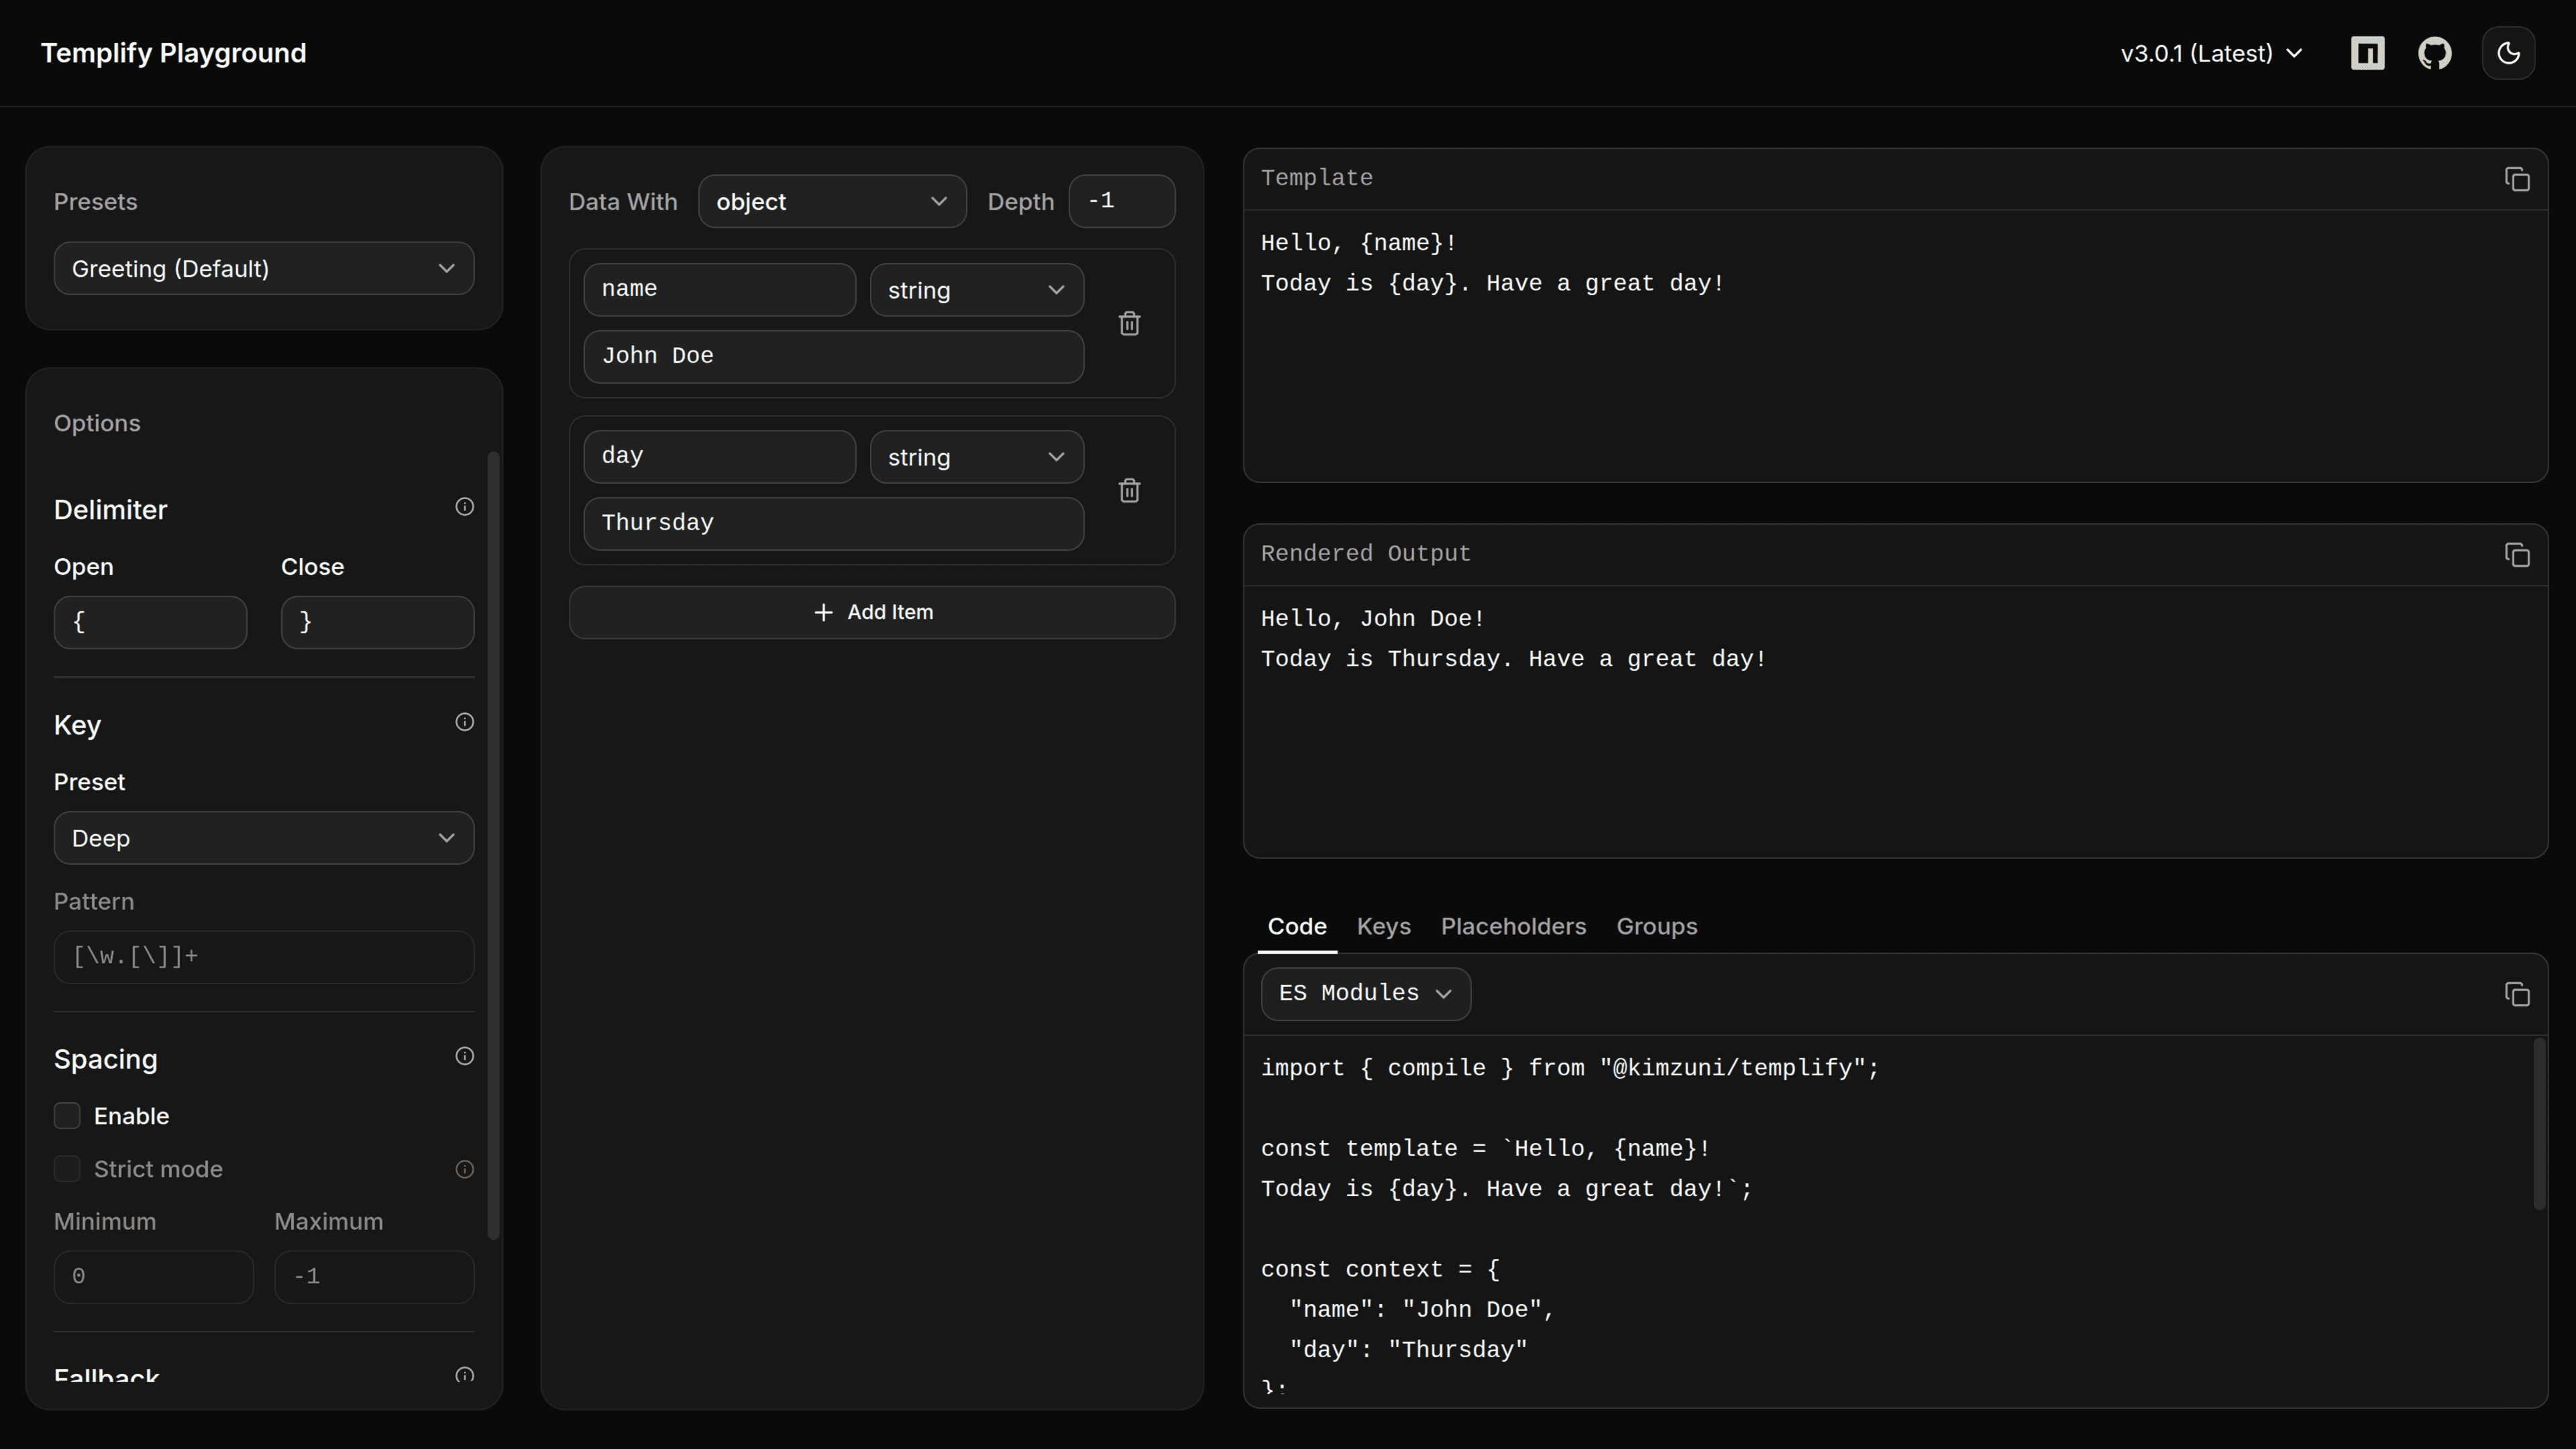Click the Spacing Minimum input
2576x1449 pixels.
pyautogui.click(x=154, y=1277)
